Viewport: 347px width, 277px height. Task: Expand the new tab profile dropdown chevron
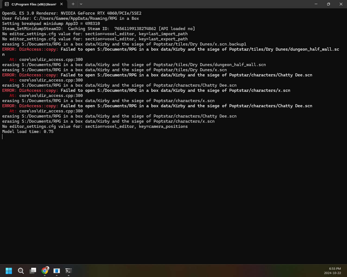coord(81,4)
